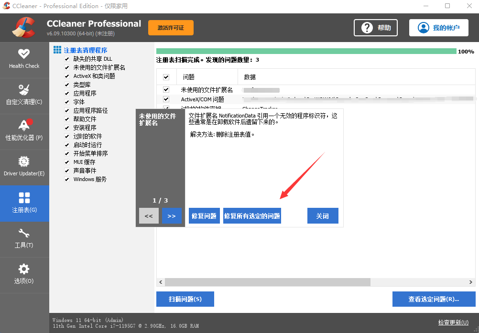Toggle 过时的软件 checkbox
479x333 pixels.
tap(67, 137)
